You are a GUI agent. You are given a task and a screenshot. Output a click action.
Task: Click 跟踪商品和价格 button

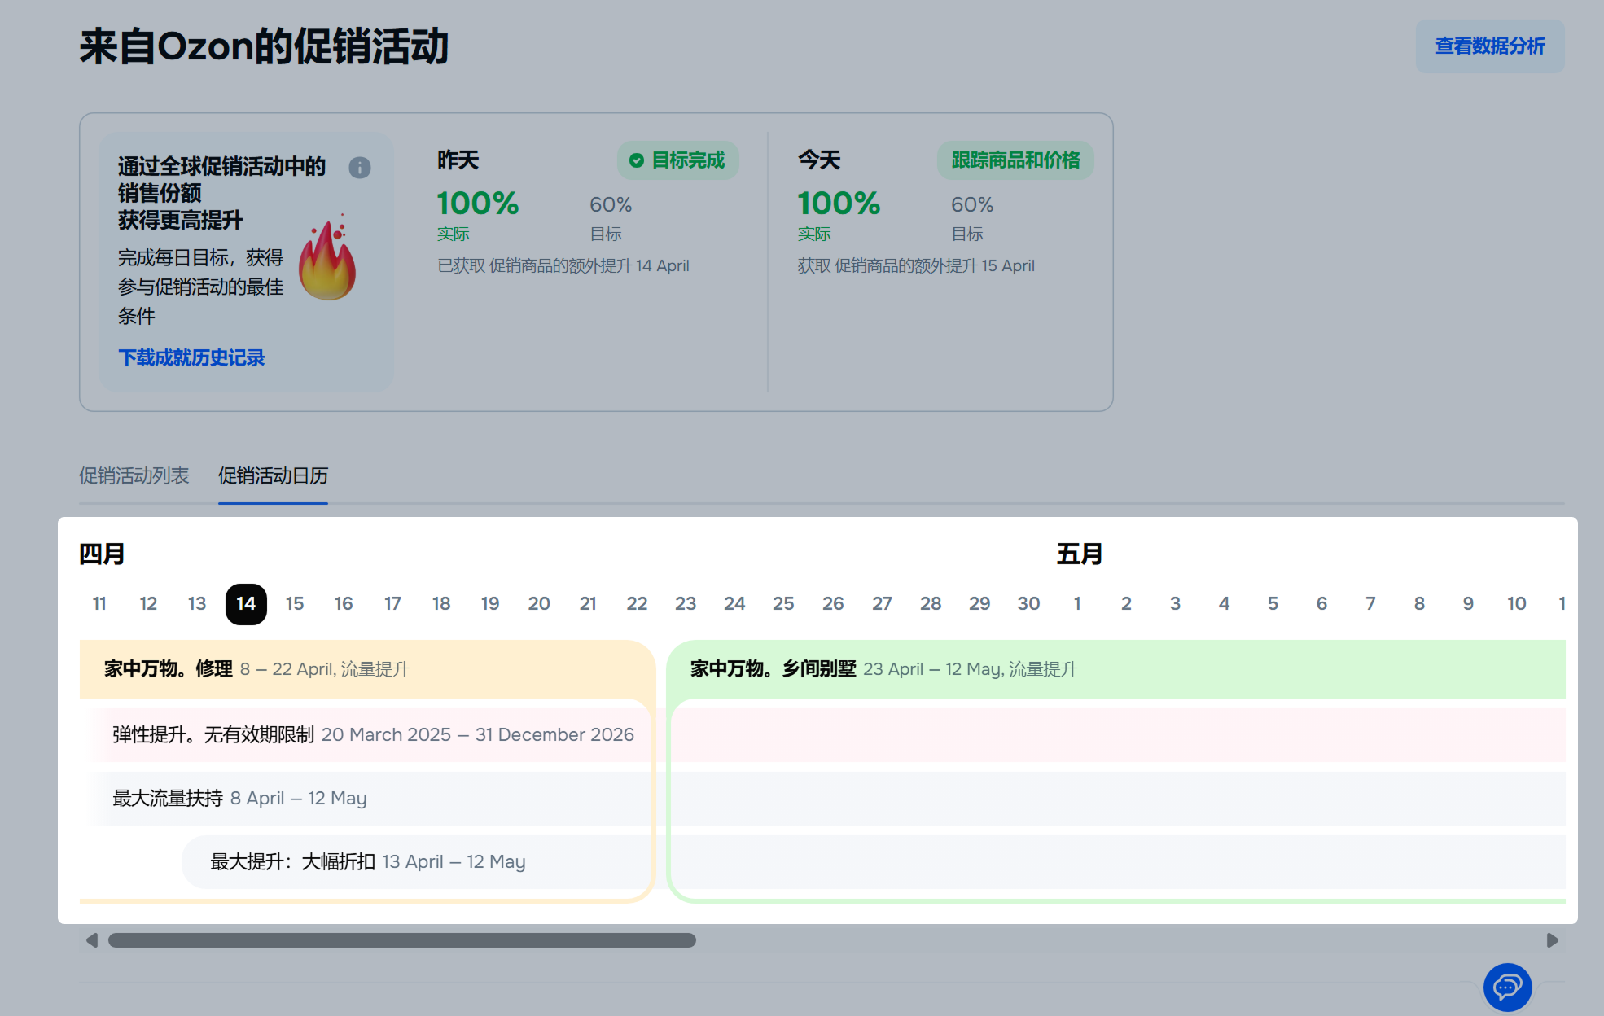pos(1015,160)
